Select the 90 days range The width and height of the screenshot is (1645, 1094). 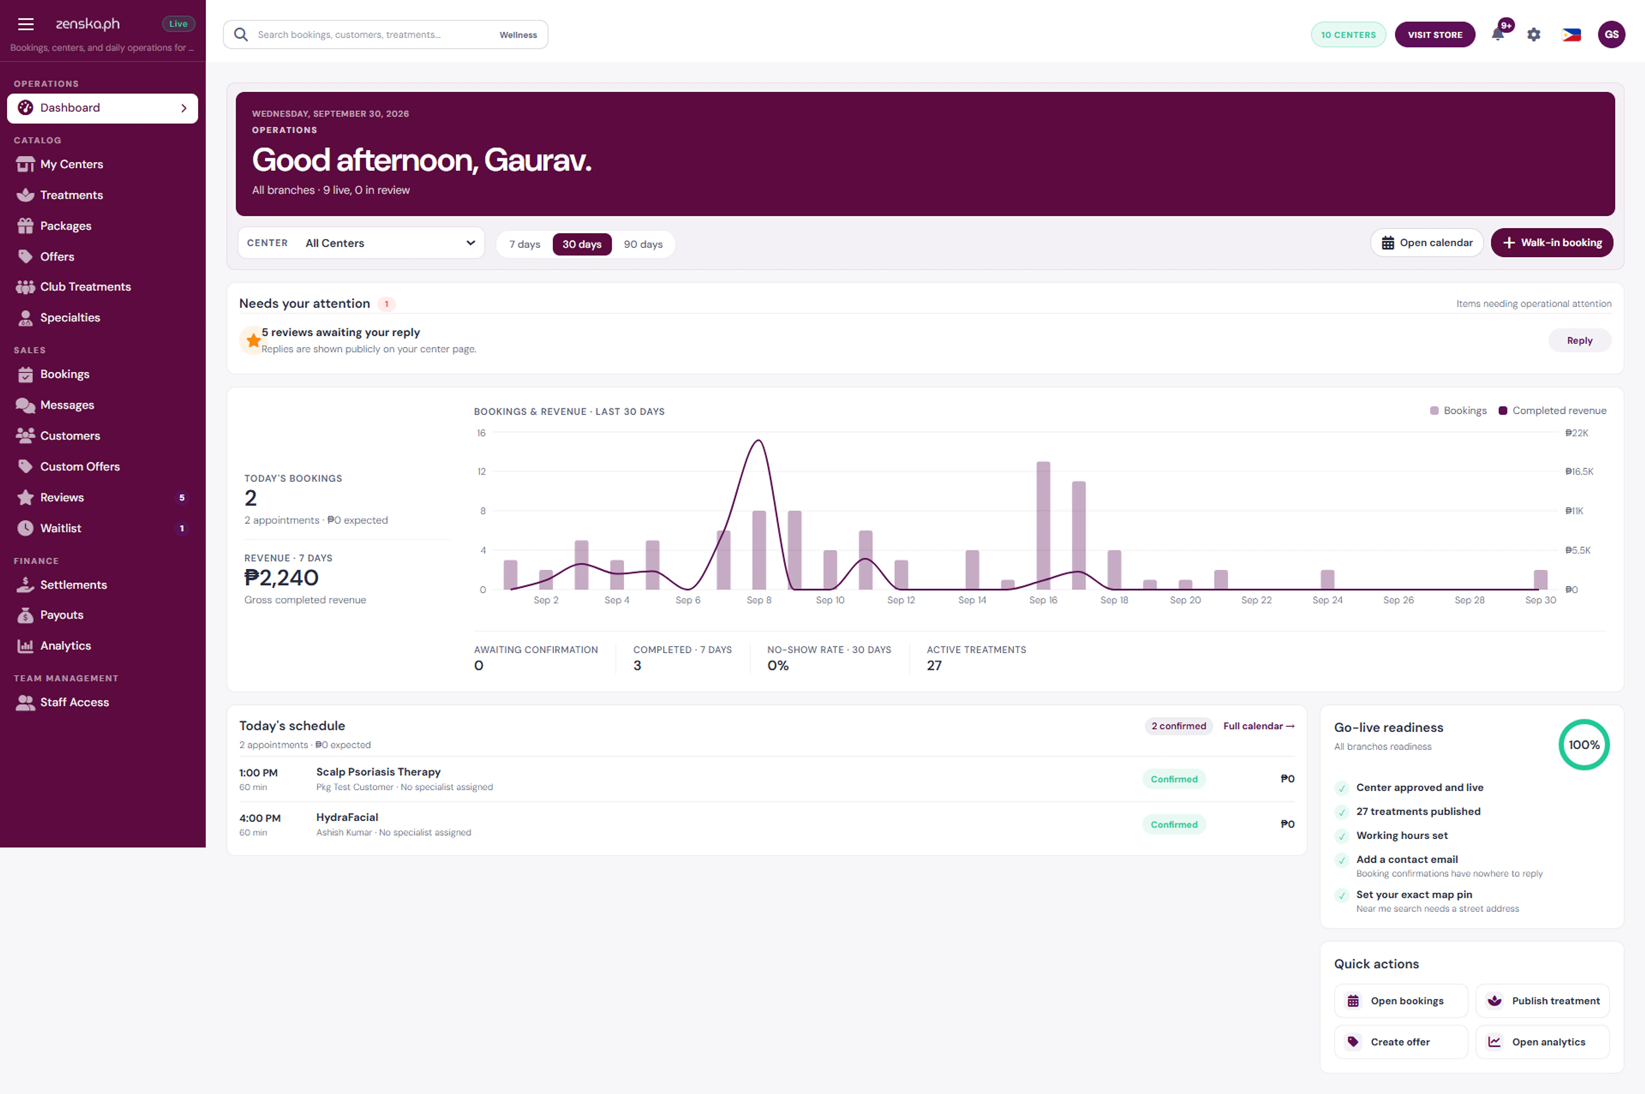point(643,244)
